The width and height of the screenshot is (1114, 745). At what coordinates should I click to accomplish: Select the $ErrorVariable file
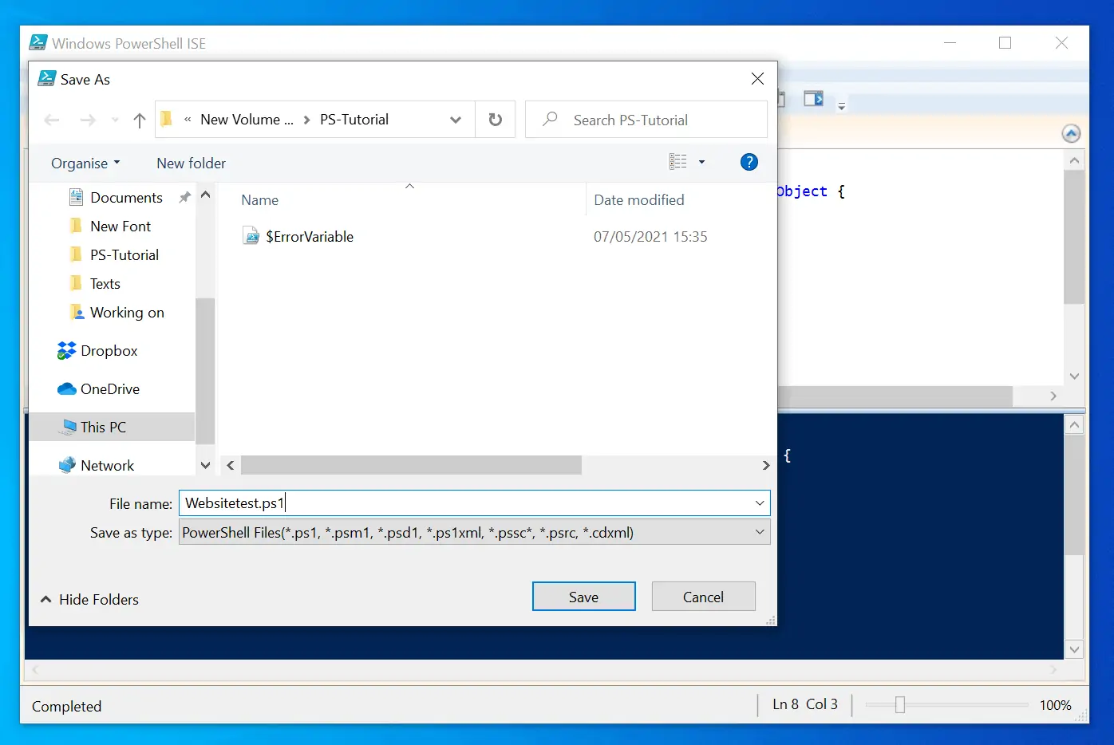click(309, 236)
